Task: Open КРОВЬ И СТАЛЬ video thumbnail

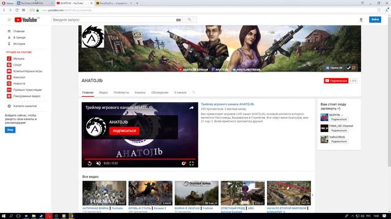Action: pos(150,193)
